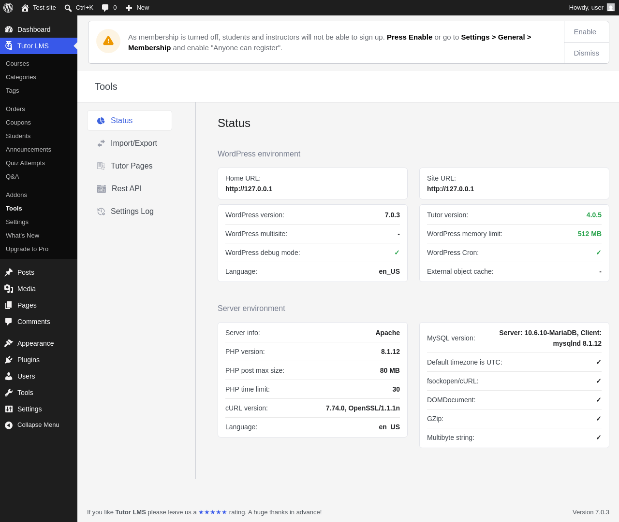Screen dimensions: 619x522
Task: Click the user avatar in the top-right corner
Action: 611,8
